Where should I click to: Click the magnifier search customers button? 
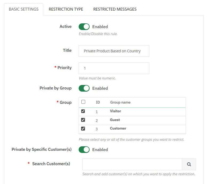tap(189, 164)
